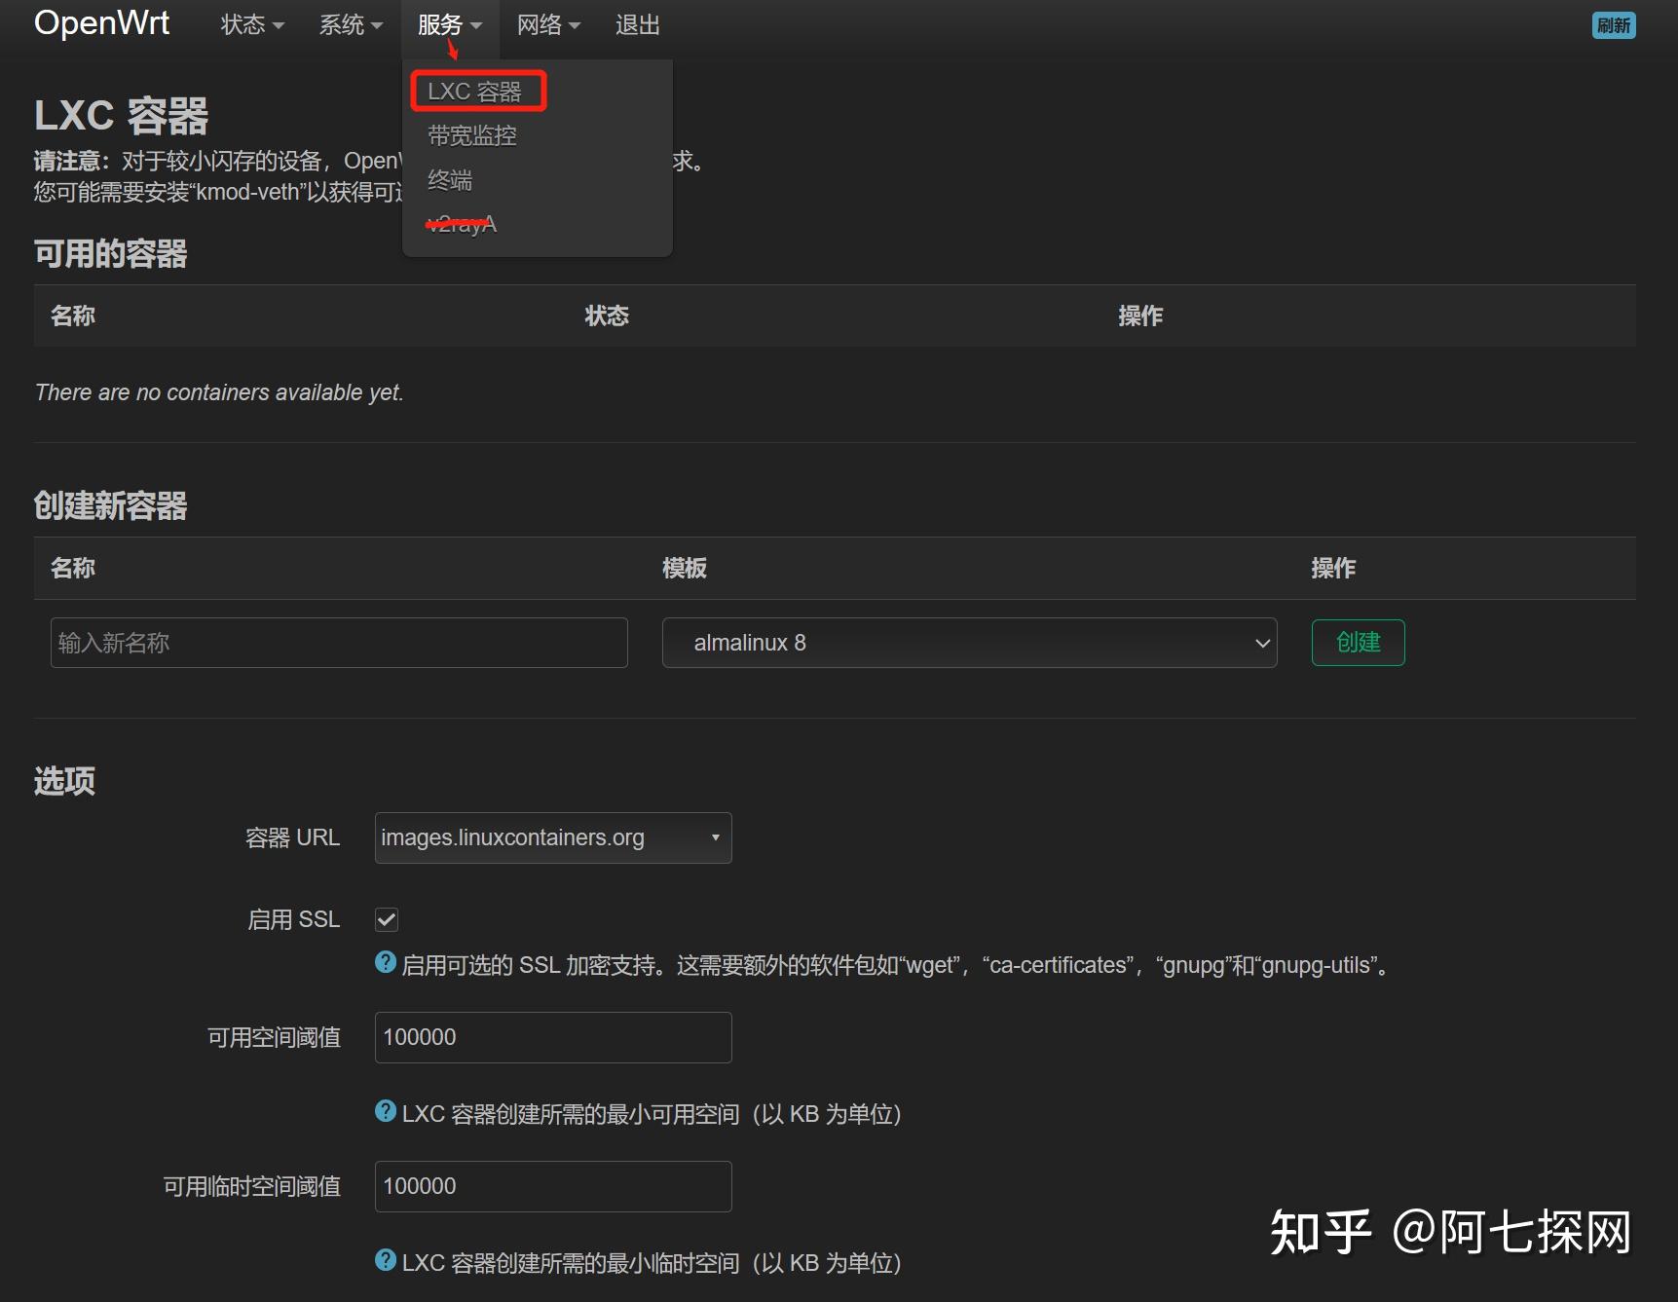Viewport: 1678px width, 1302px height.
Task: Open the 状态 menu
Action: tap(250, 25)
